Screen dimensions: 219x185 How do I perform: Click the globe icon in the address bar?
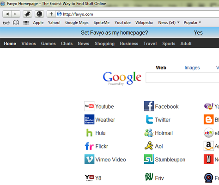pyautogui.click(x=59, y=14)
